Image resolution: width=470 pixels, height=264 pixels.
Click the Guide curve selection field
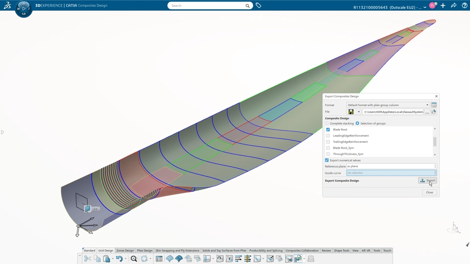point(390,173)
